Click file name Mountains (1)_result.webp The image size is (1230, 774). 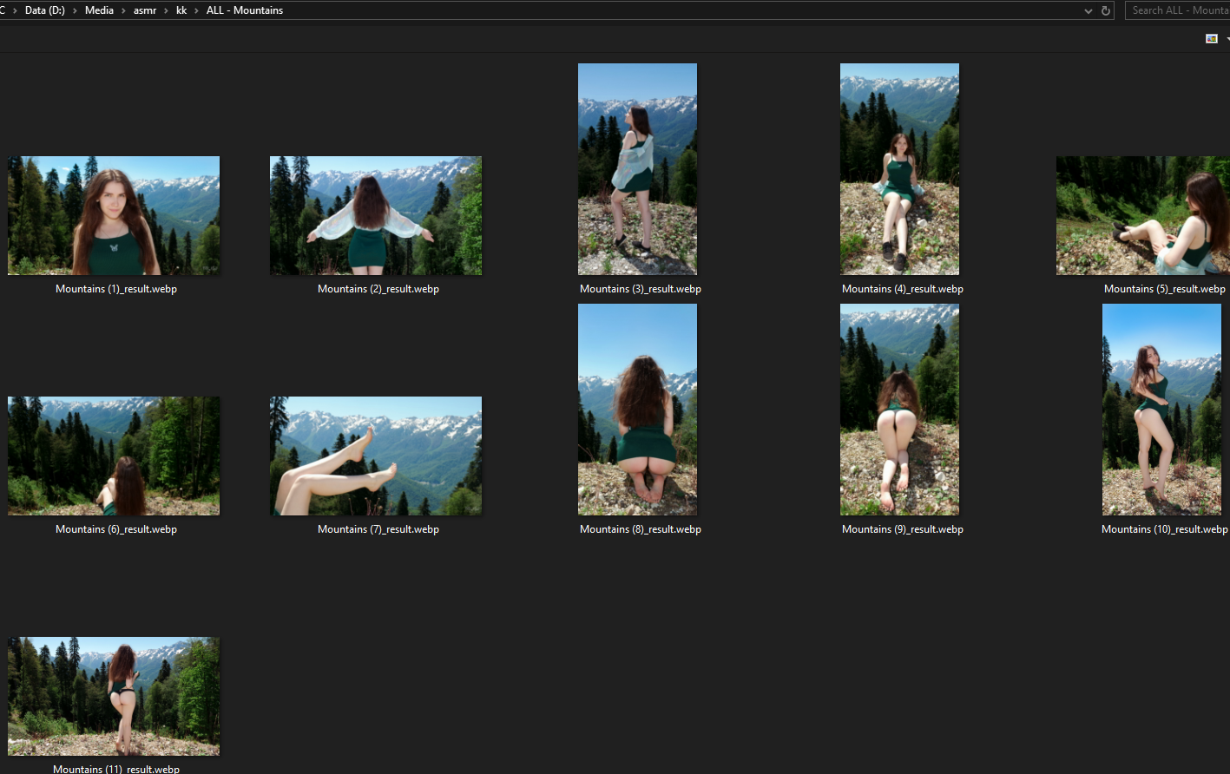(x=116, y=289)
